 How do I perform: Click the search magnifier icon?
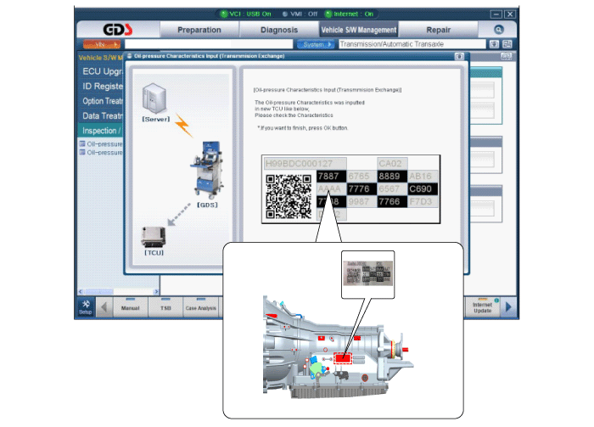point(499,29)
